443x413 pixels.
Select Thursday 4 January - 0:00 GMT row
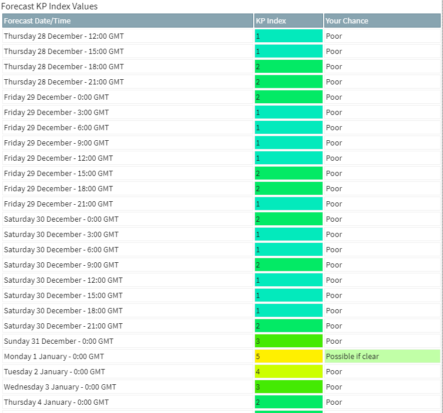click(221, 402)
